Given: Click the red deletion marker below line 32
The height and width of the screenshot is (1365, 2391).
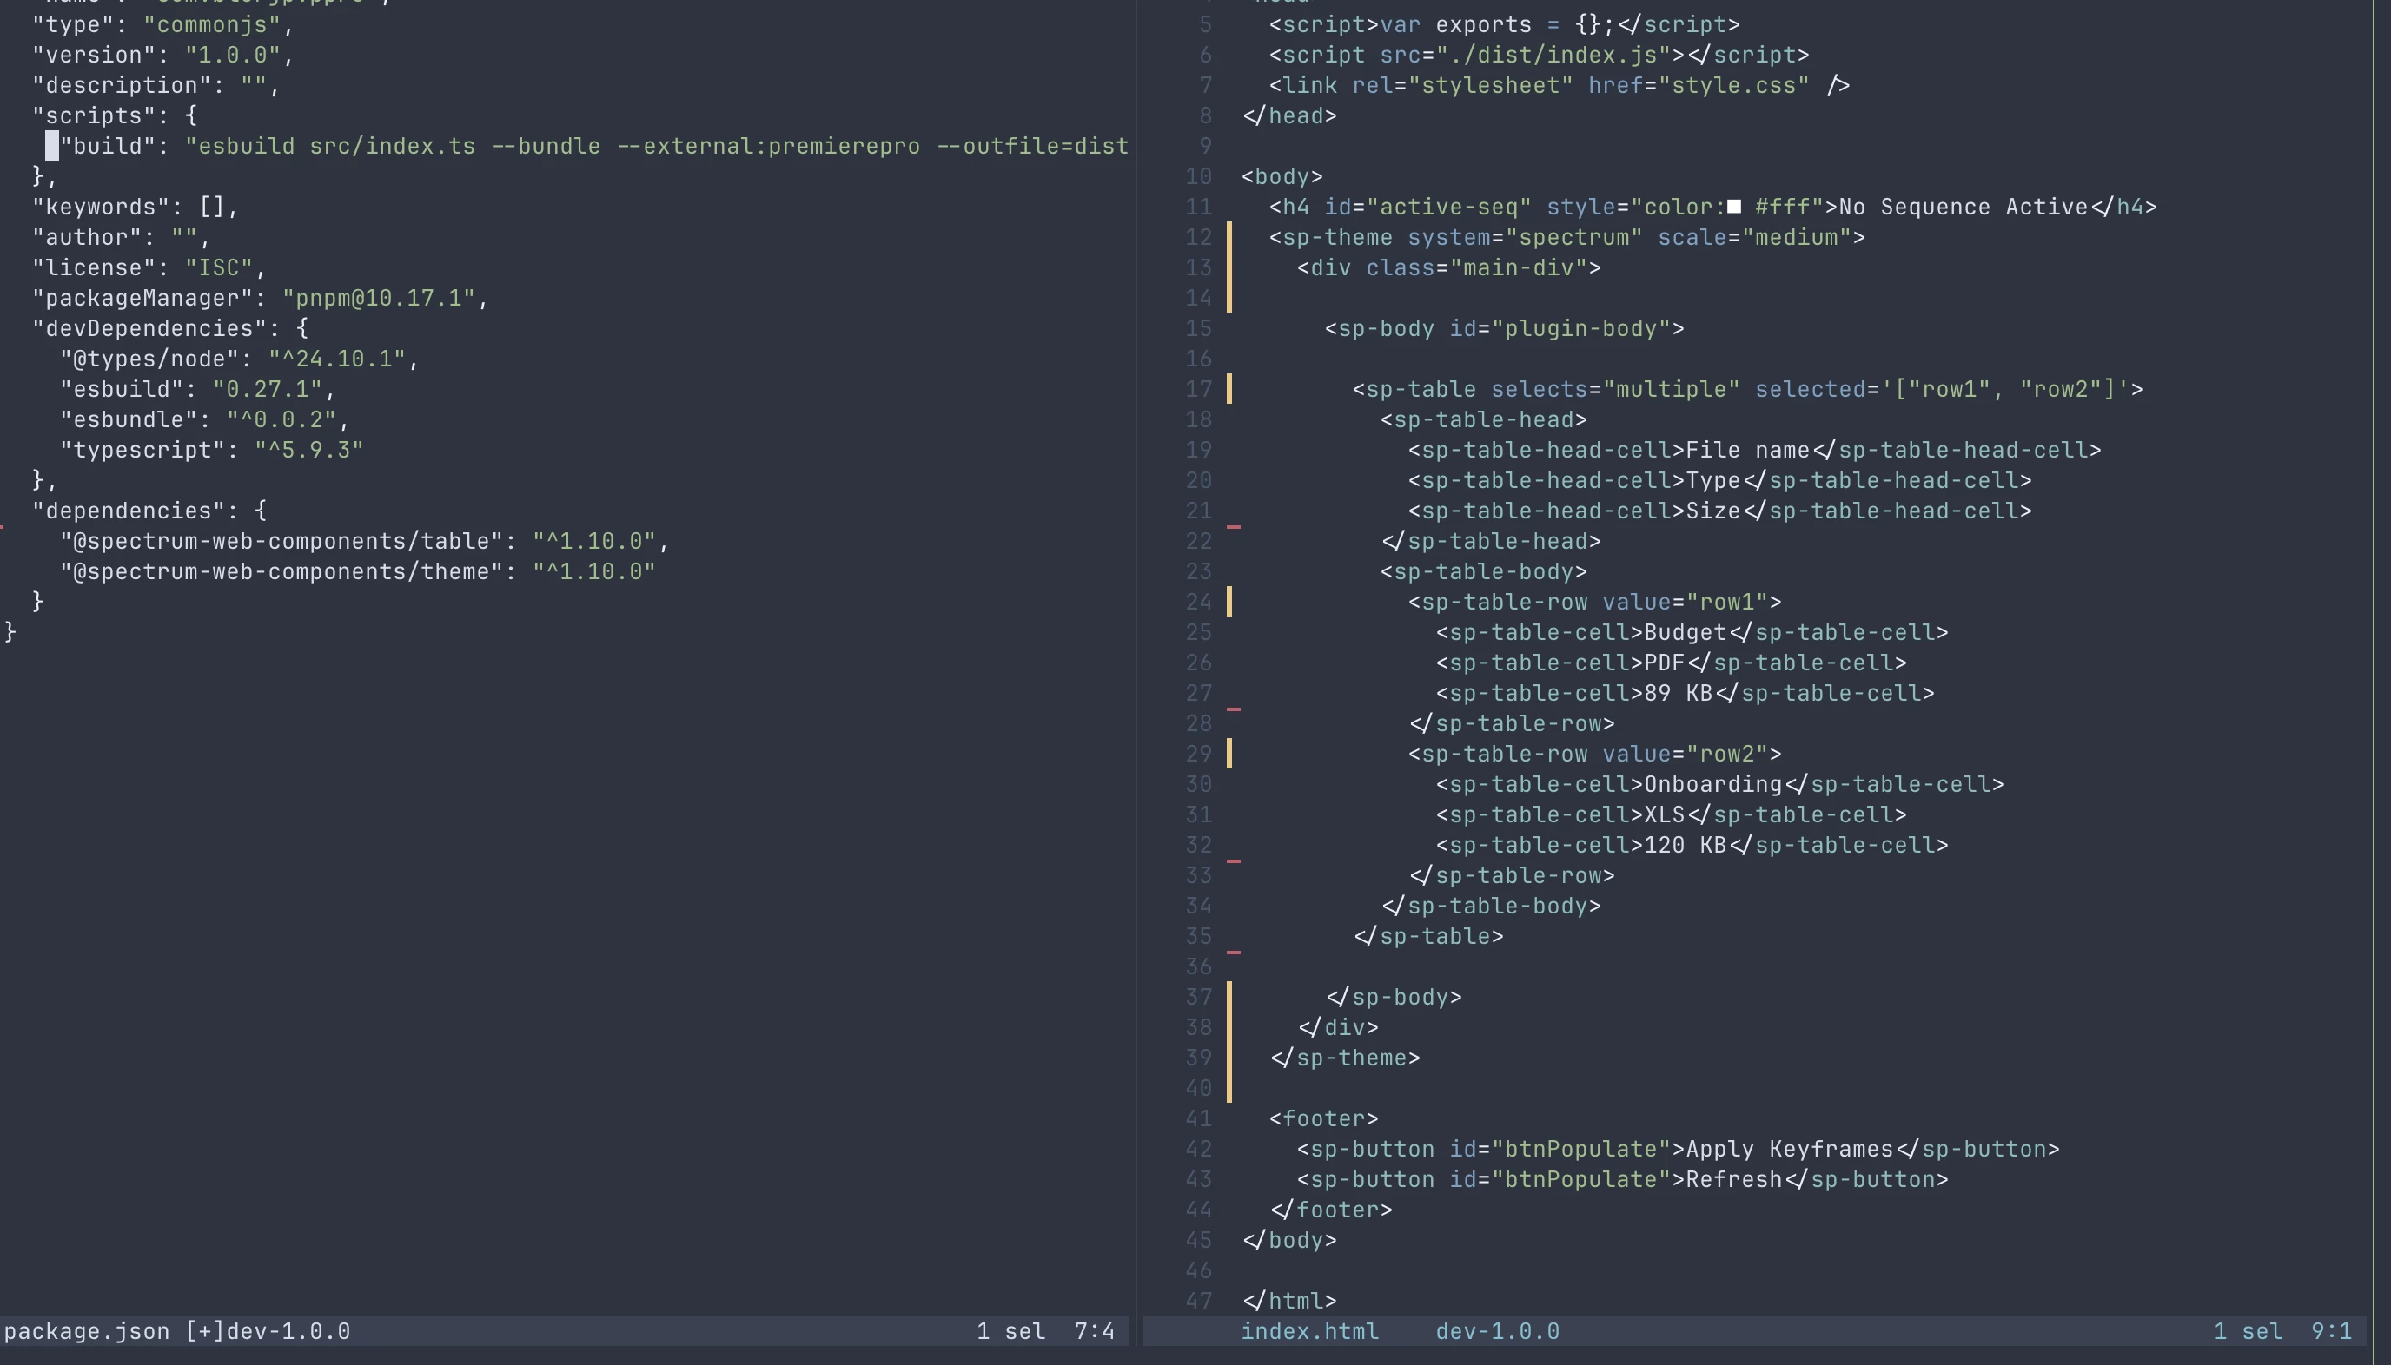Looking at the screenshot, I should coord(1234,861).
